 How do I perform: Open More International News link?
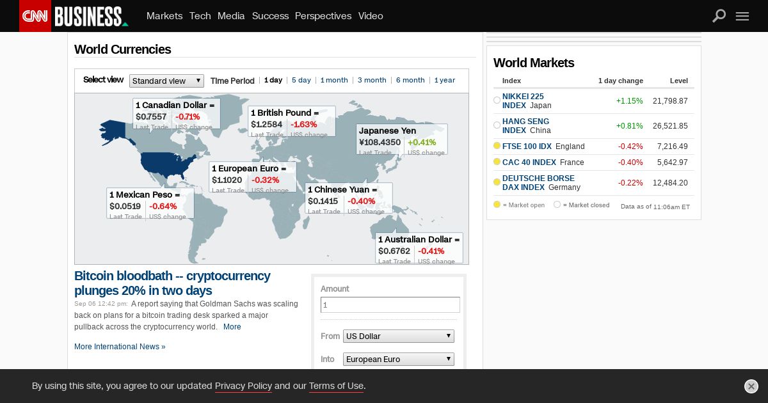click(x=120, y=347)
